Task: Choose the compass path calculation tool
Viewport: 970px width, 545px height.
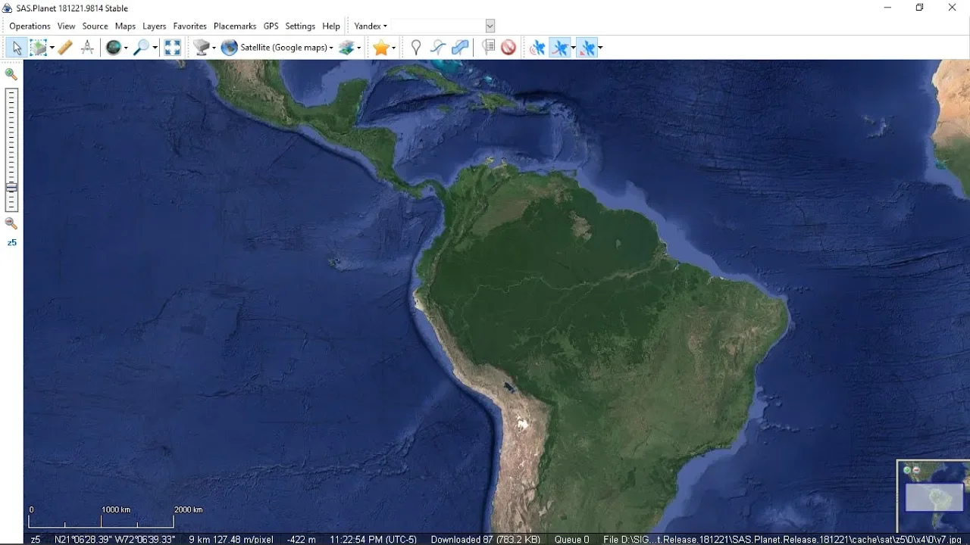Action: tap(88, 48)
